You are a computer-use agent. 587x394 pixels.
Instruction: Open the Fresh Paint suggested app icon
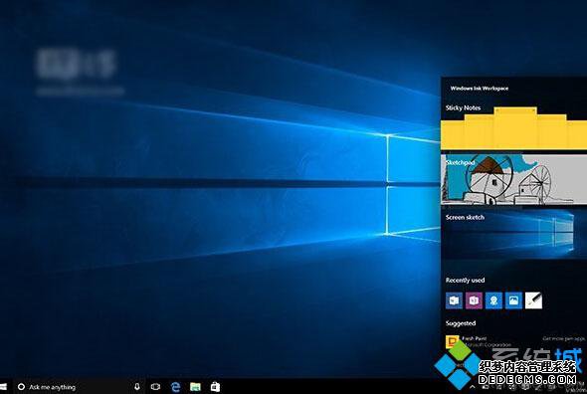(453, 341)
